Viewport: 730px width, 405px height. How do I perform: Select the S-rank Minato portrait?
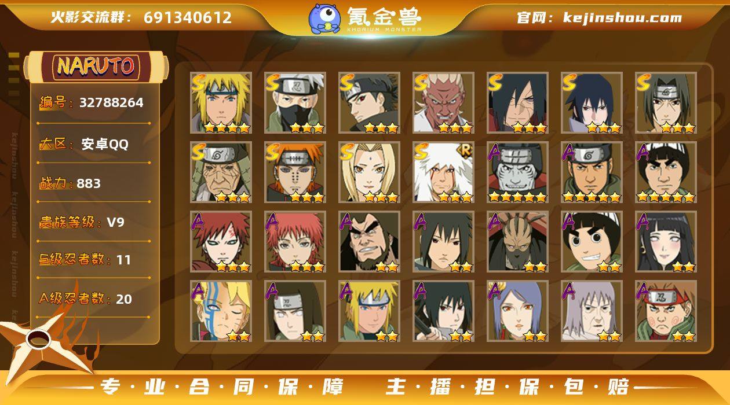click(x=221, y=103)
